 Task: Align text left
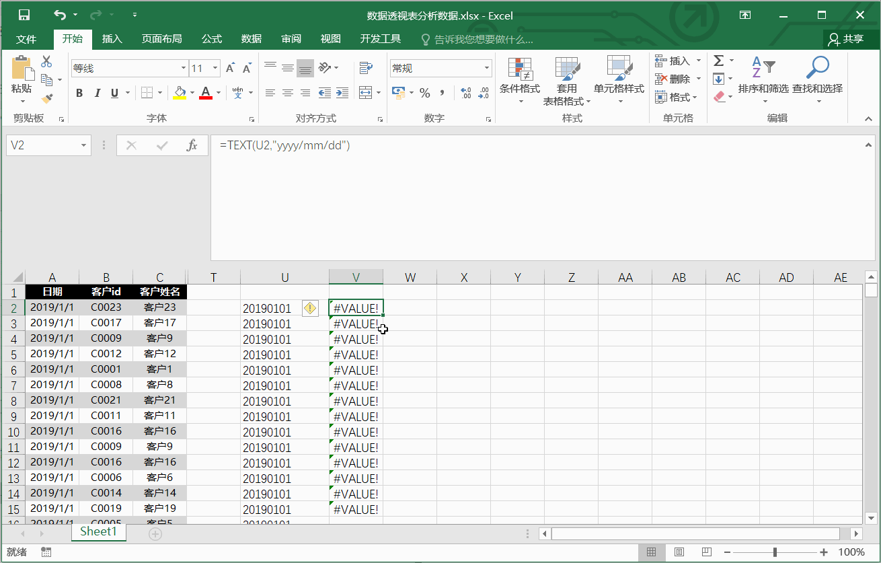(270, 93)
